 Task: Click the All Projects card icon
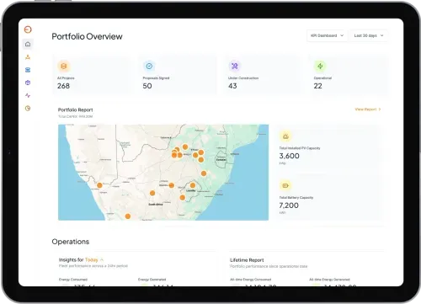click(x=64, y=67)
